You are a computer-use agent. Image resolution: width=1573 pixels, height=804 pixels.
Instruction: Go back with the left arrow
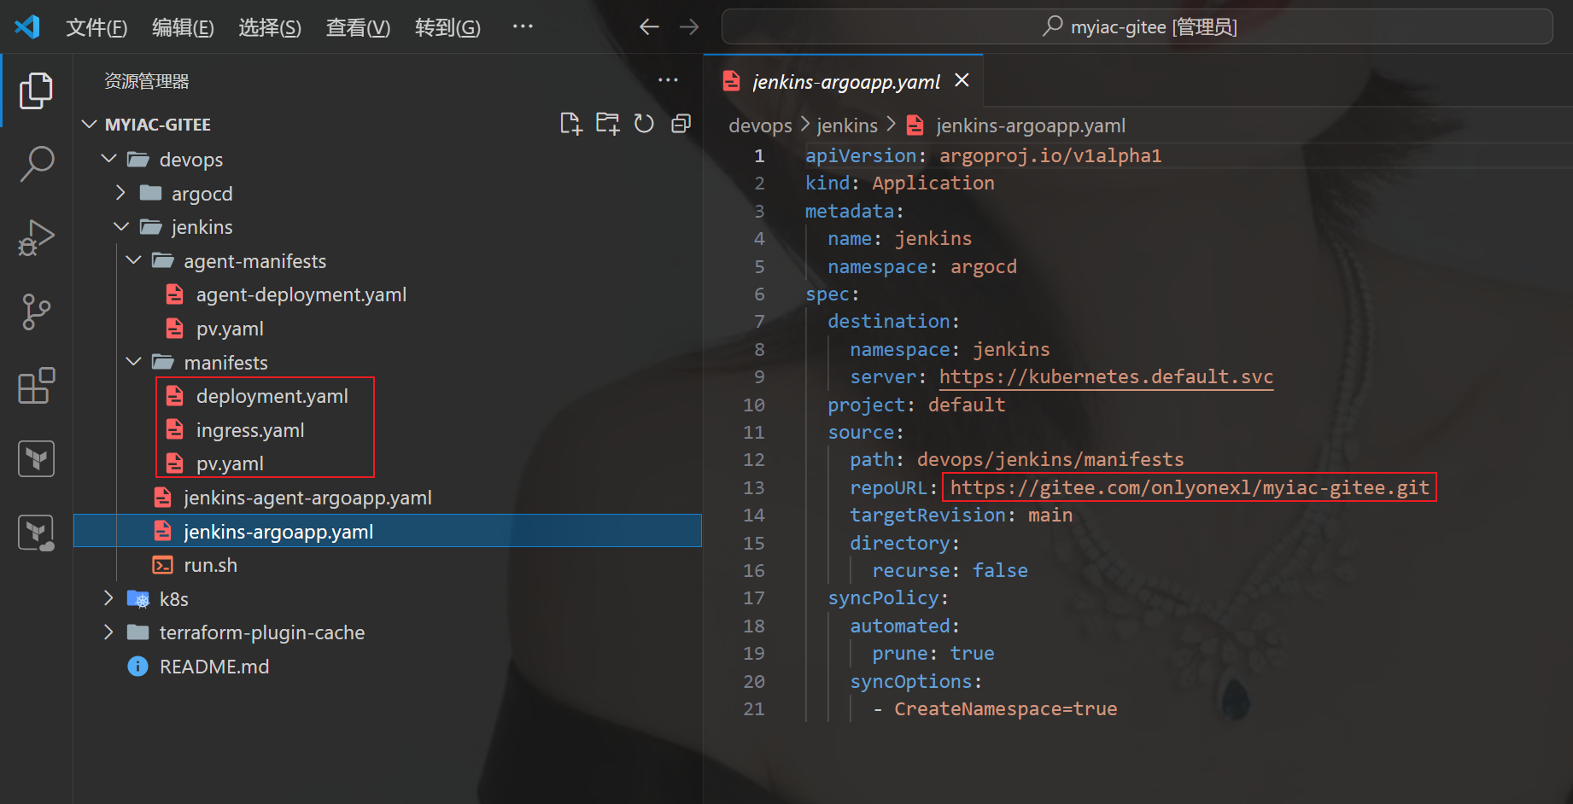(x=649, y=27)
